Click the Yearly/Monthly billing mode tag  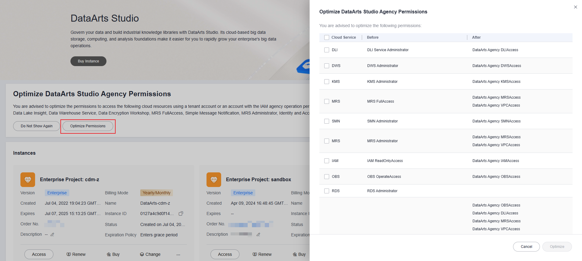pos(156,193)
